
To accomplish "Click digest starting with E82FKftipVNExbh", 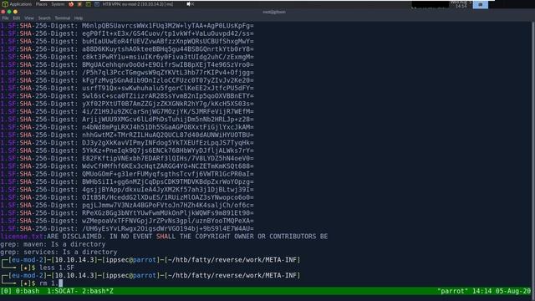I will click(167, 159).
